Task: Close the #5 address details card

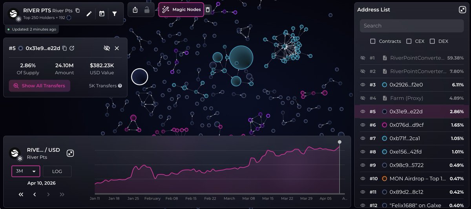Action: pos(117,48)
